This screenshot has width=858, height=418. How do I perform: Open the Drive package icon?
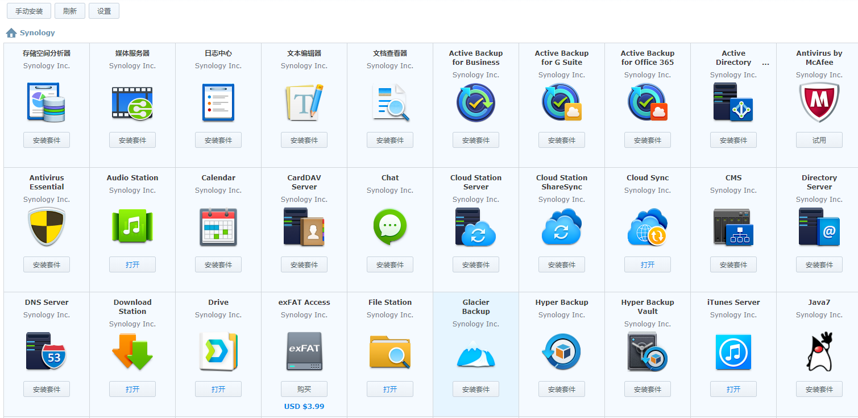click(218, 351)
